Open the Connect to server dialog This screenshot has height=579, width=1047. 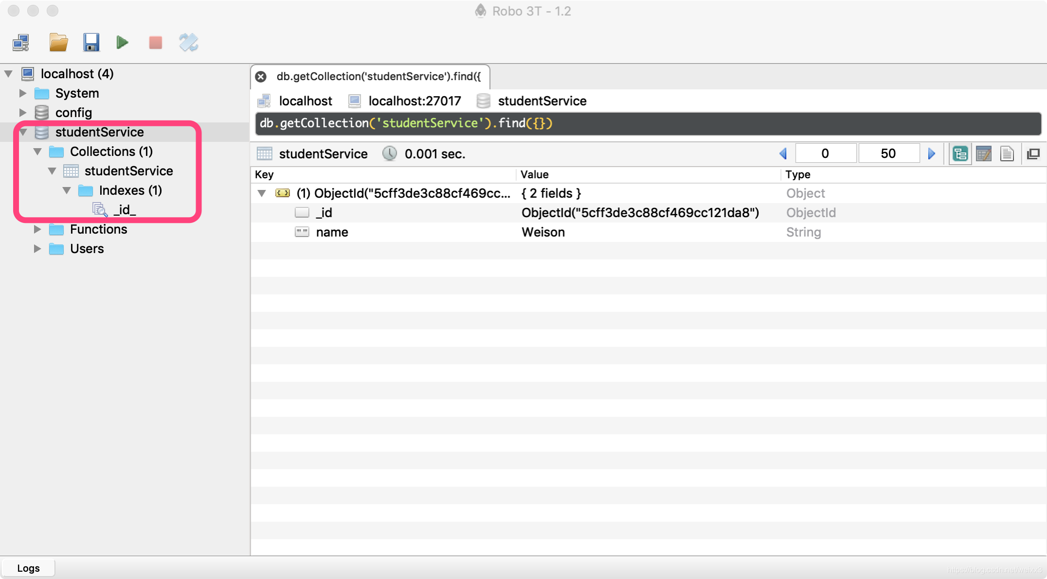click(21, 43)
